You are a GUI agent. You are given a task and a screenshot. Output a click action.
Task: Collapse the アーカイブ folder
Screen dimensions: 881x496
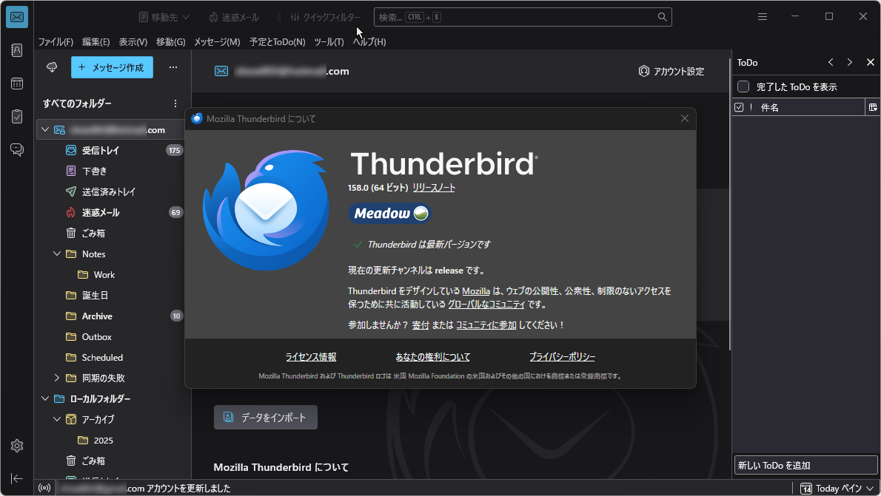click(x=57, y=420)
